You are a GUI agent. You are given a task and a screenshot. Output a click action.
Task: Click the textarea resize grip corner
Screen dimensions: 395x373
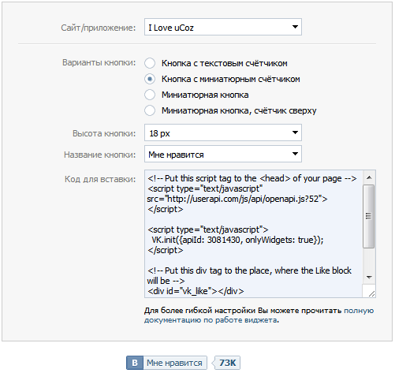click(371, 294)
